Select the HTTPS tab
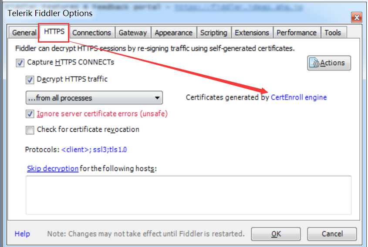Screen dimensions: 368x247 click(x=54, y=32)
